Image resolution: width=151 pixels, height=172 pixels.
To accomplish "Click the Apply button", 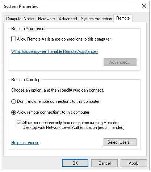I will click(x=134, y=163).
